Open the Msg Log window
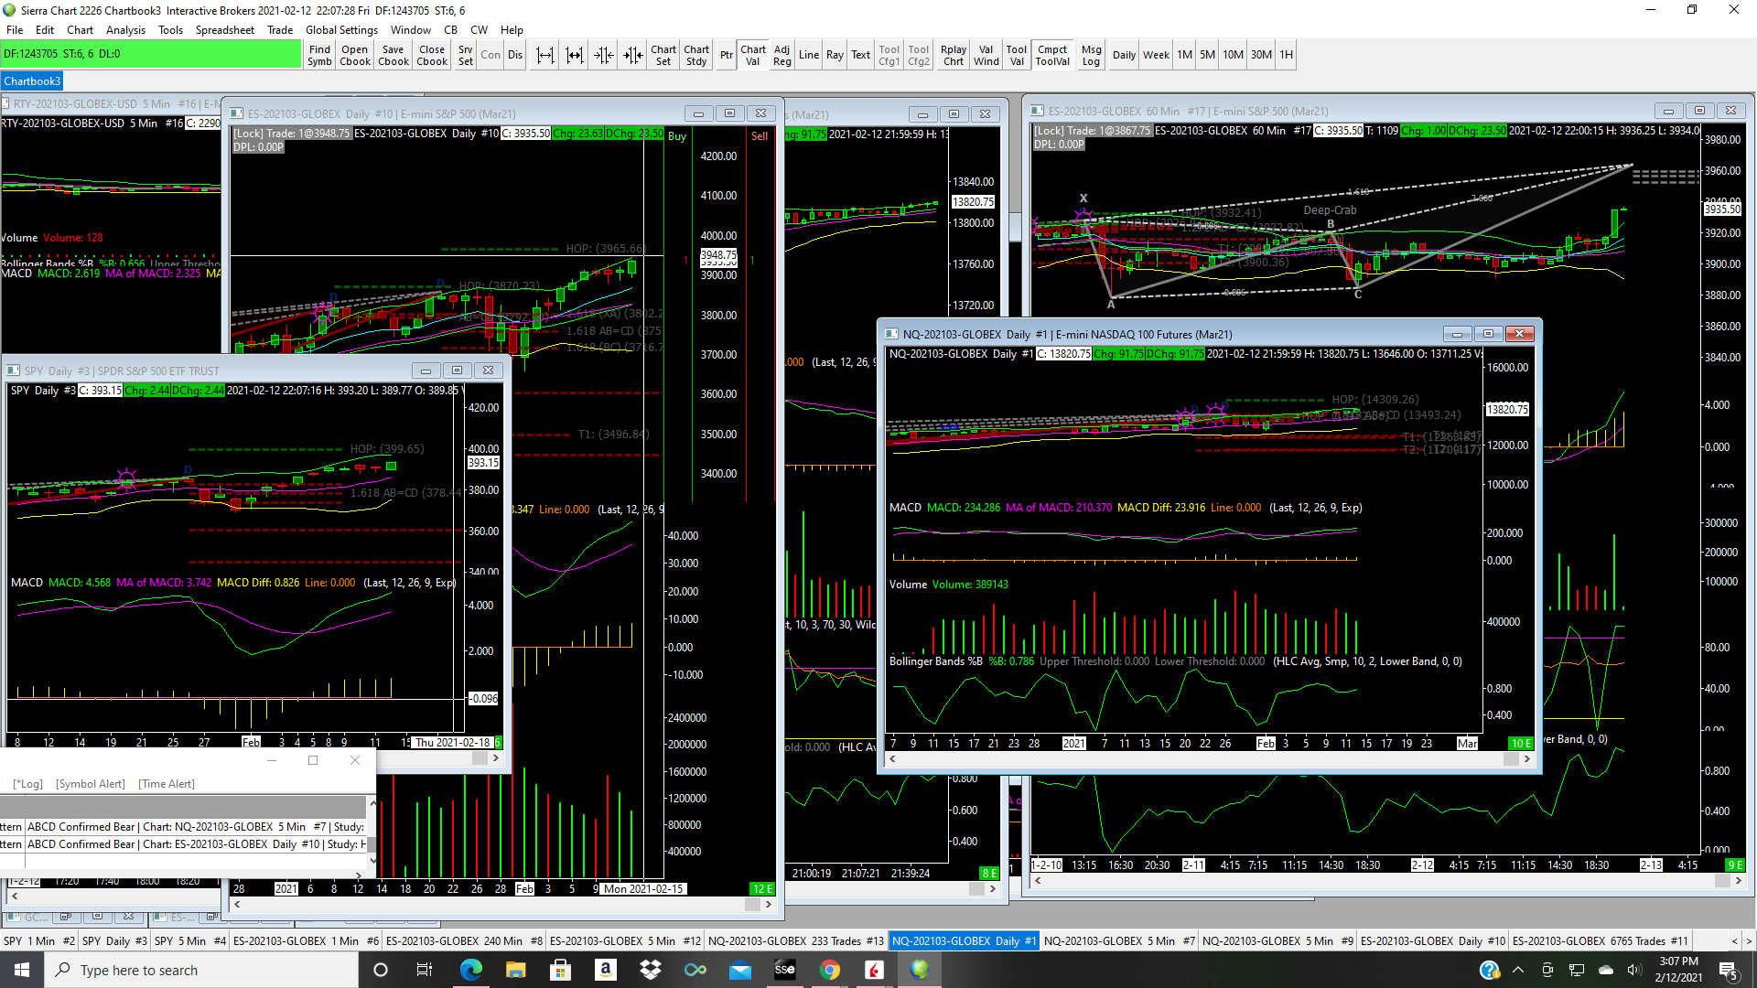Viewport: 1757px width, 988px height. pyautogui.click(x=1091, y=55)
